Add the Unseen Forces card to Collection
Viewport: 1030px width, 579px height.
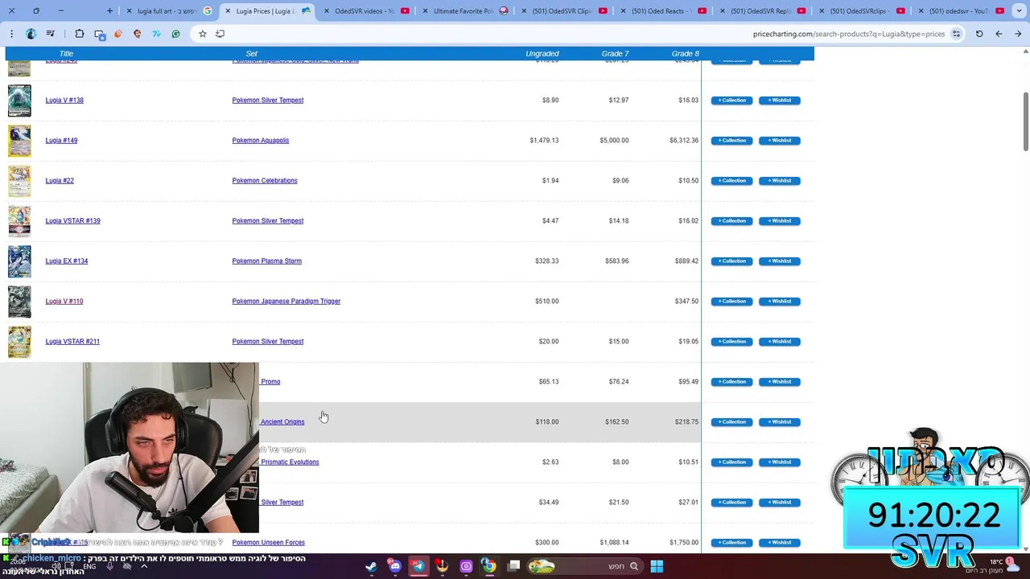[x=731, y=543]
